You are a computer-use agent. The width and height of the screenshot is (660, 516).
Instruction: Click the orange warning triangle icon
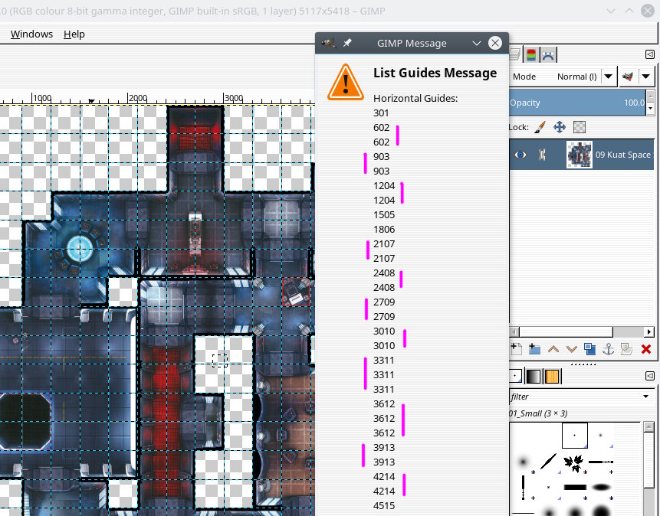pos(346,82)
